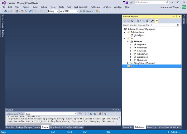The width and height of the screenshot is (187, 134).
Task: Open Properties wrench icon in Solution Explorer toolbar
Action: [x=152, y=21]
